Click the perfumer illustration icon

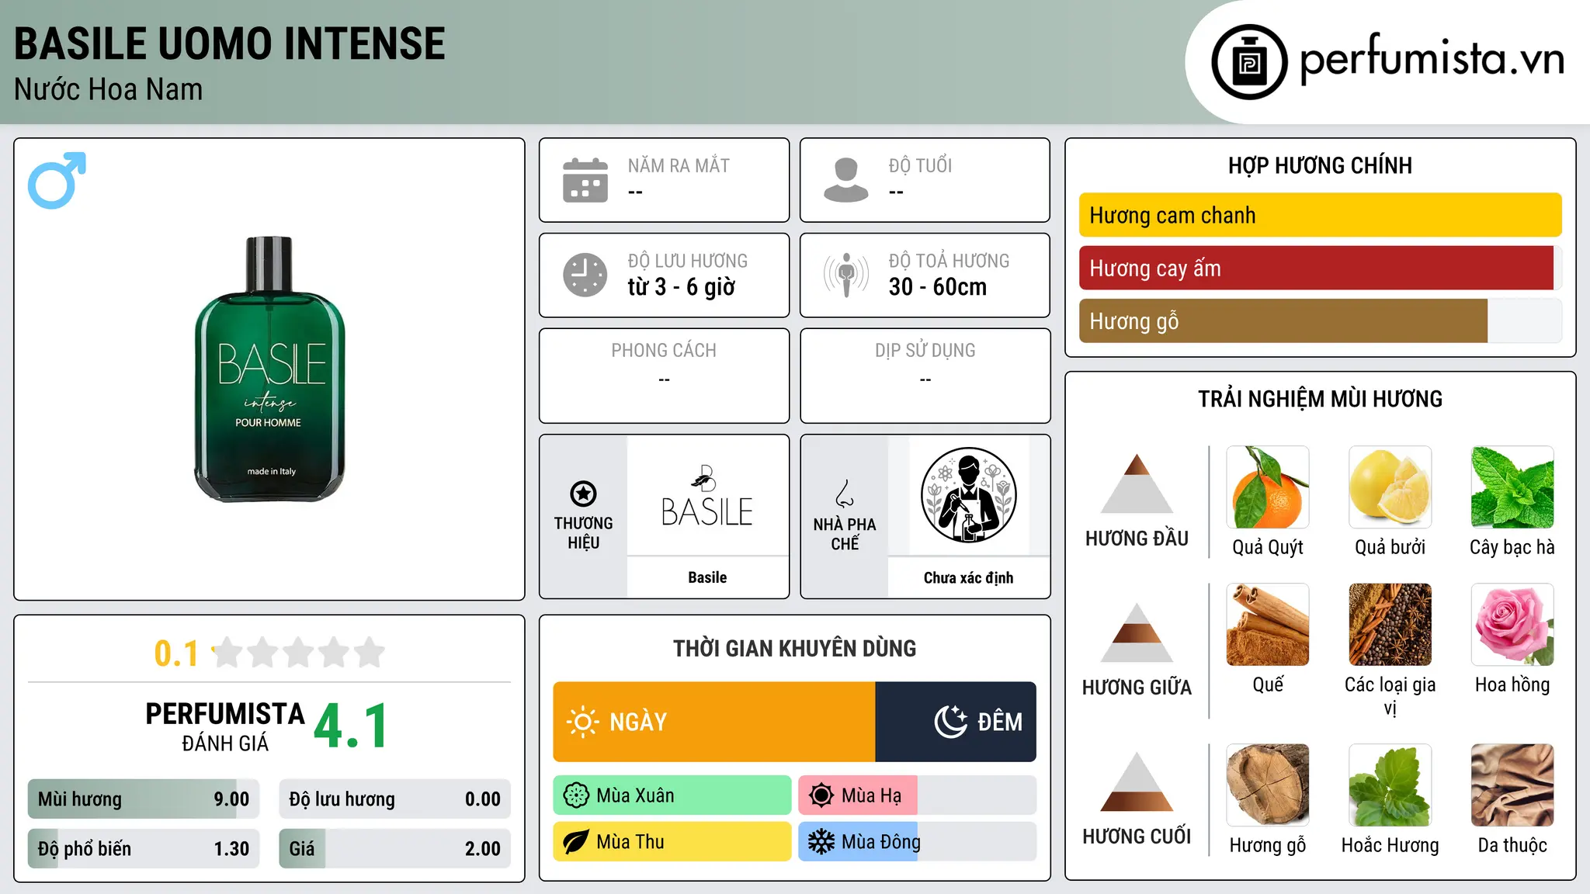968,495
